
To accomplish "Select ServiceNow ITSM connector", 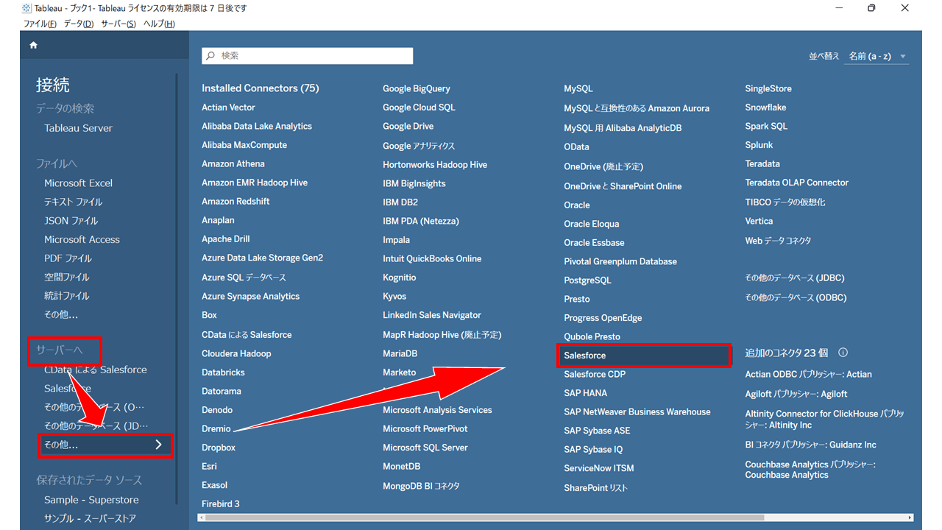I will click(599, 468).
